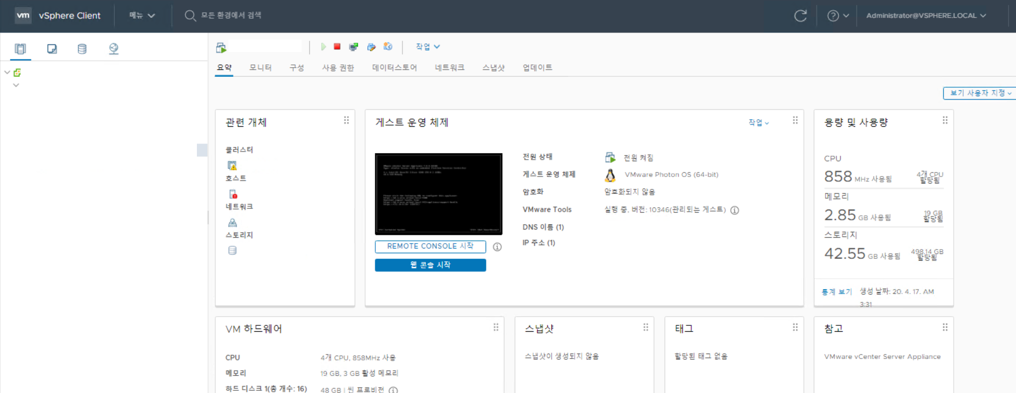Click the global search input field
The image size is (1016, 393).
231,15
